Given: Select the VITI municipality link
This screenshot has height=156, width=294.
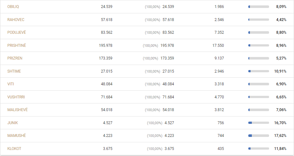Looking at the screenshot, I should click(11, 84).
